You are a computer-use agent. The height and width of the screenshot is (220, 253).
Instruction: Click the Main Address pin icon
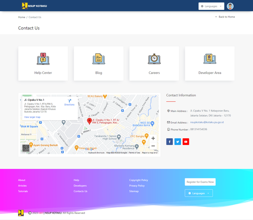(168, 111)
